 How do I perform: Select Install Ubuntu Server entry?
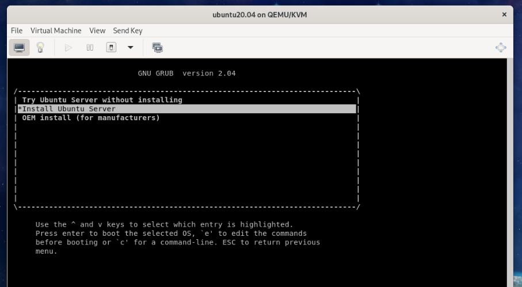pos(187,109)
